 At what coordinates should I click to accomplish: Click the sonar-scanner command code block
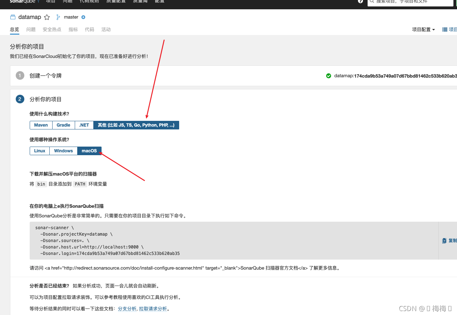click(x=234, y=241)
